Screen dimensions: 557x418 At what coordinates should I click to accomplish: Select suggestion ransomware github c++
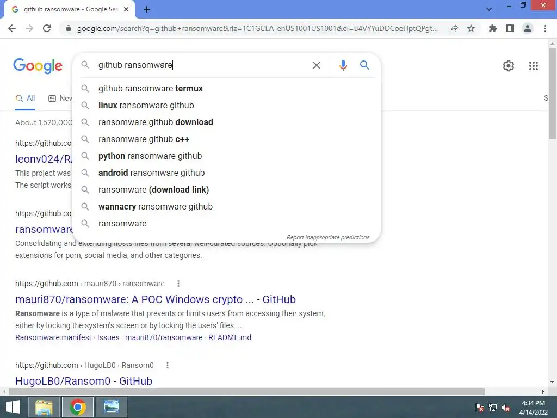227,139
